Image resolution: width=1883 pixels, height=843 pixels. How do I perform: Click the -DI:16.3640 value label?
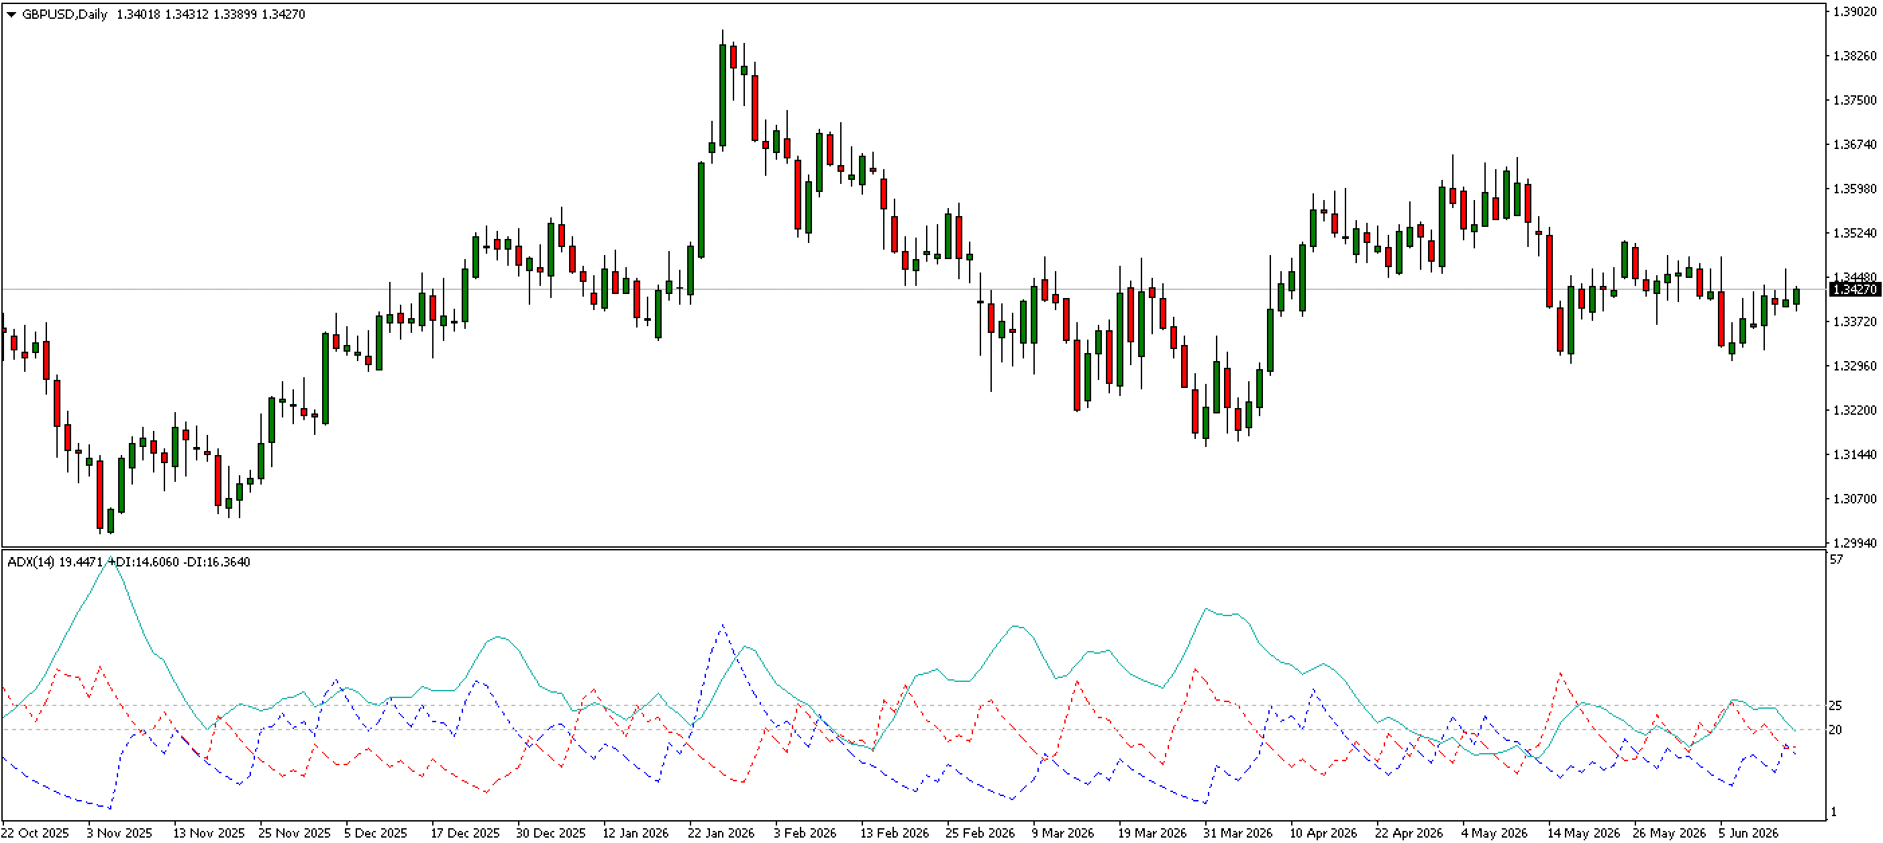[217, 562]
